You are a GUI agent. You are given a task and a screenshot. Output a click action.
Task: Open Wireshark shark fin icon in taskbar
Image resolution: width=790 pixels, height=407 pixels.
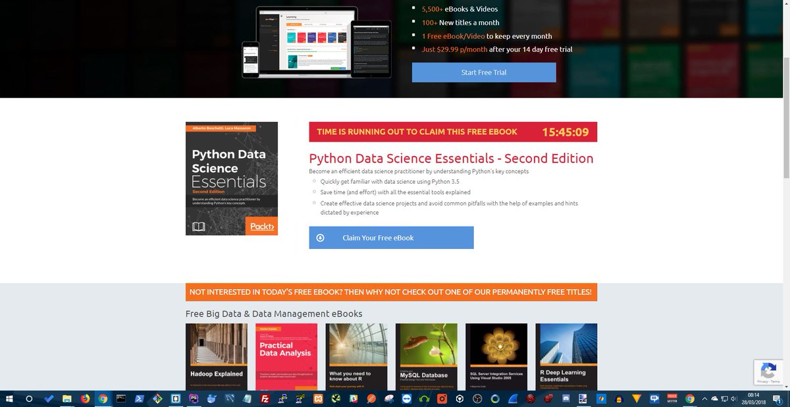[513, 399]
